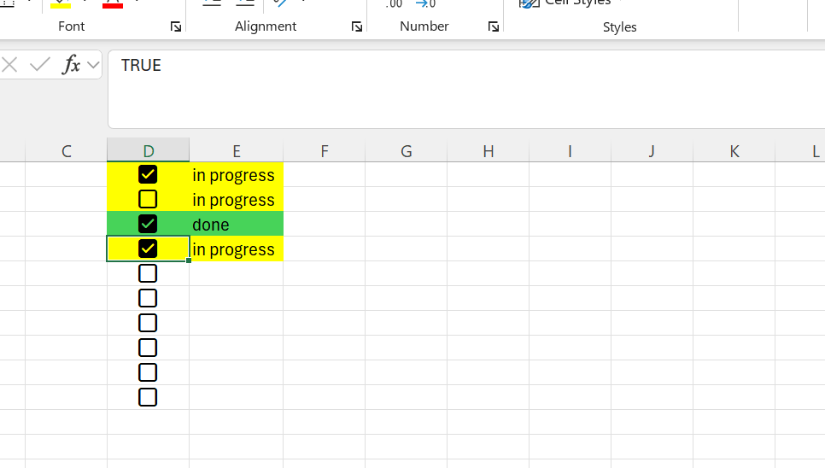Image resolution: width=825 pixels, height=468 pixels.
Task: Click the Increase Decimal .00 icon
Action: pyautogui.click(x=394, y=4)
